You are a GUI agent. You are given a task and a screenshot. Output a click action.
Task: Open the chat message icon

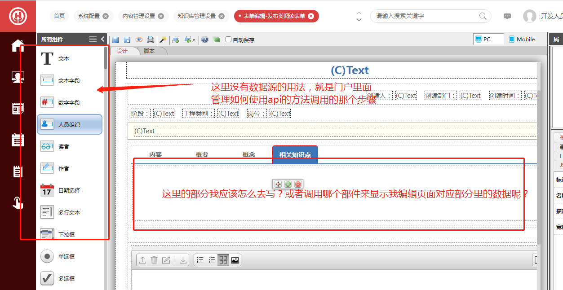(507, 16)
